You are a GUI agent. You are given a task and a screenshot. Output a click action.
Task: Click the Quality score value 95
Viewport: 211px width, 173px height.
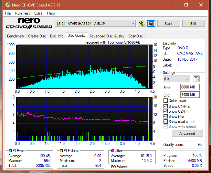pyautogui.click(x=200, y=145)
